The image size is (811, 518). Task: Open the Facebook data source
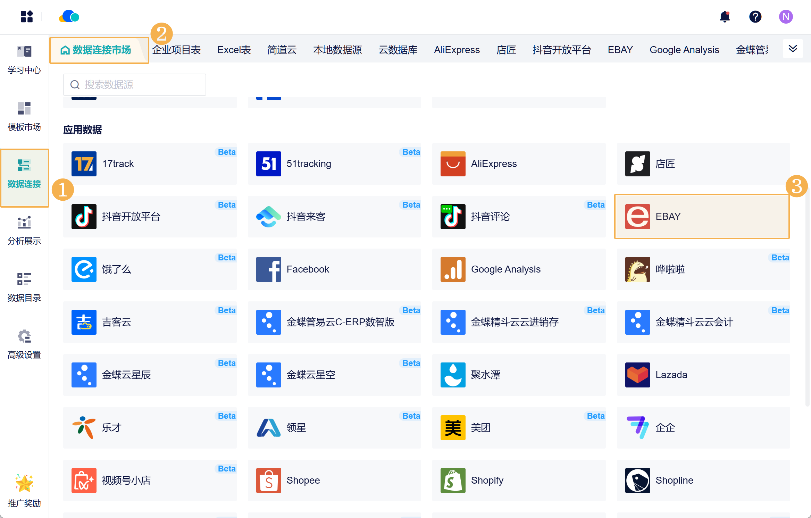(334, 269)
